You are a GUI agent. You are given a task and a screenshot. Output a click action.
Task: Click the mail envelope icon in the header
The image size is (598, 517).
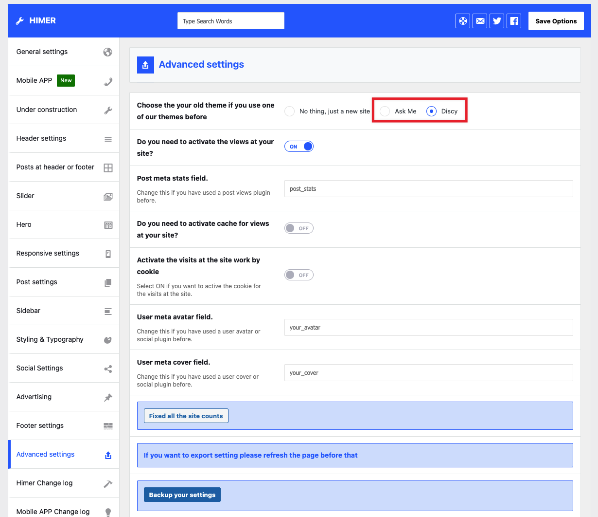[x=479, y=20]
